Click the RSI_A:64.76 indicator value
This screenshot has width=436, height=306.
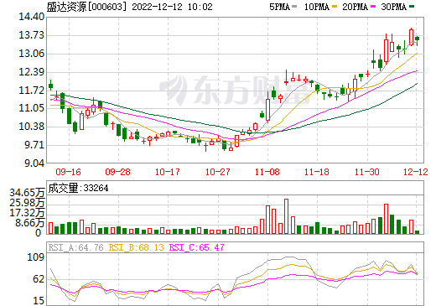coord(75,247)
